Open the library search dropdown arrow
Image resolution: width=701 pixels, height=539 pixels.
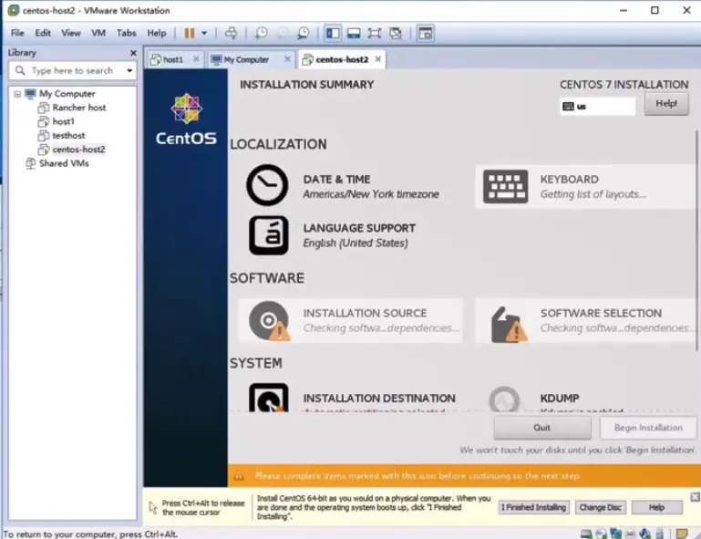[129, 70]
